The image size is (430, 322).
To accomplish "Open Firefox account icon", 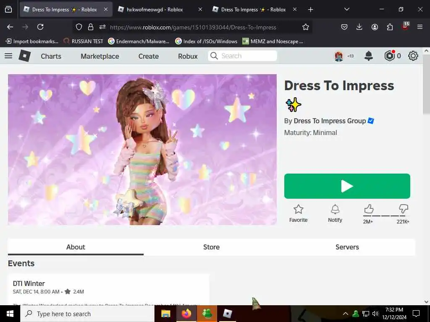I will 375,27.
